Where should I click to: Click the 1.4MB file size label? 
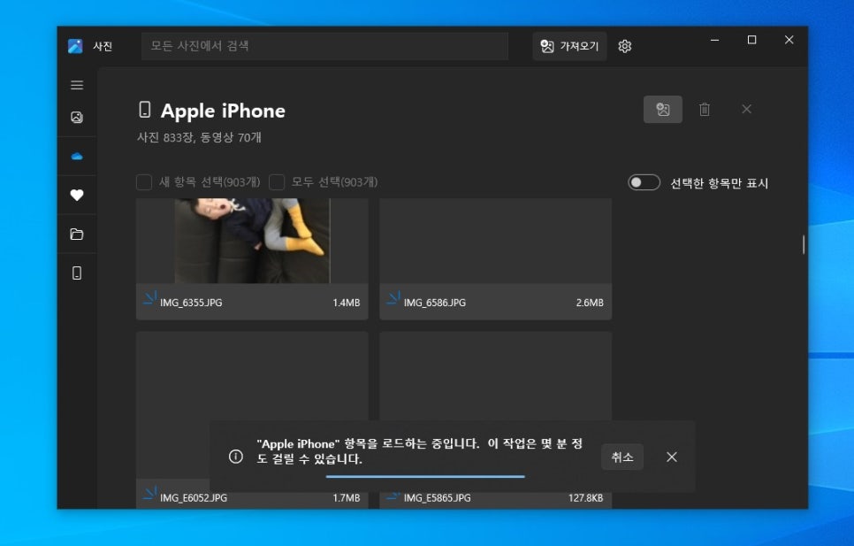347,303
